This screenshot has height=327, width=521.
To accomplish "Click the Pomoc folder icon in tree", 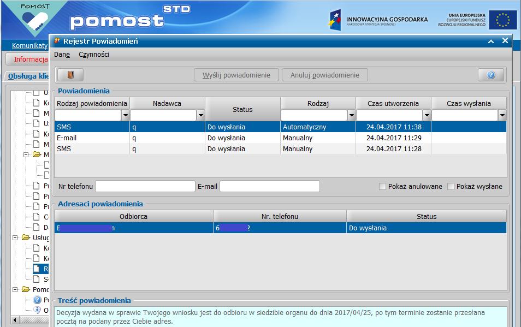I will point(26,289).
